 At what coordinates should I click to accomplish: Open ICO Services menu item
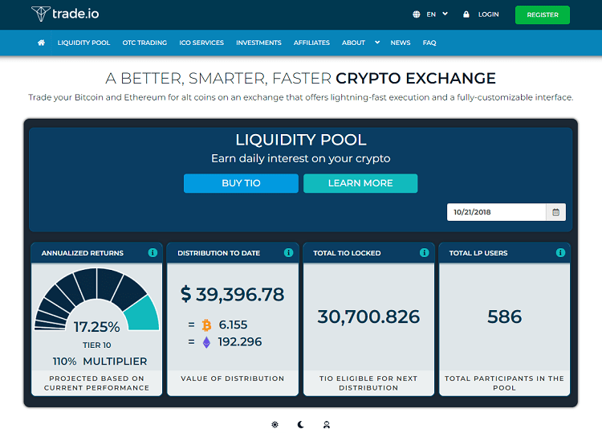(x=201, y=43)
